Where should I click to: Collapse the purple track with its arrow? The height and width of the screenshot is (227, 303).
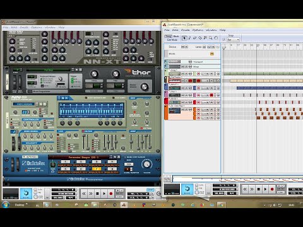(x=166, y=92)
